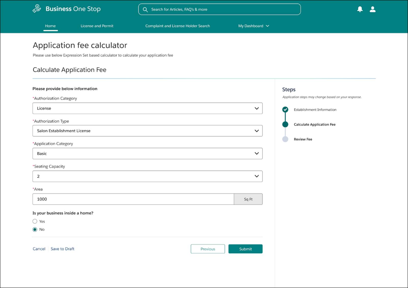Screen dimensions: 408x288
Task: Click the Establishment Information checkmark step icon
Action: click(285, 109)
